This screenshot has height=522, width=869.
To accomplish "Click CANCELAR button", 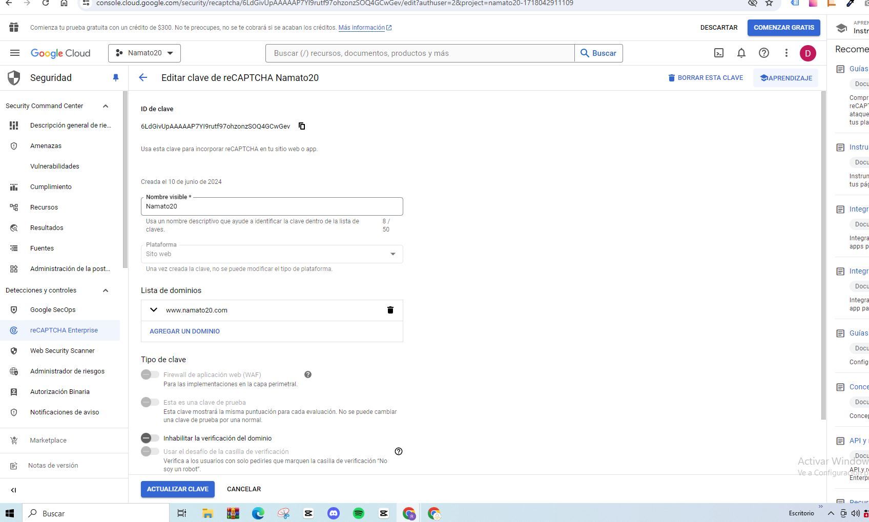I will [244, 489].
